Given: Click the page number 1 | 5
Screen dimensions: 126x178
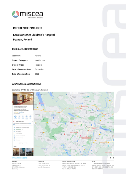Looking at the screenshot, I should 112,158.
